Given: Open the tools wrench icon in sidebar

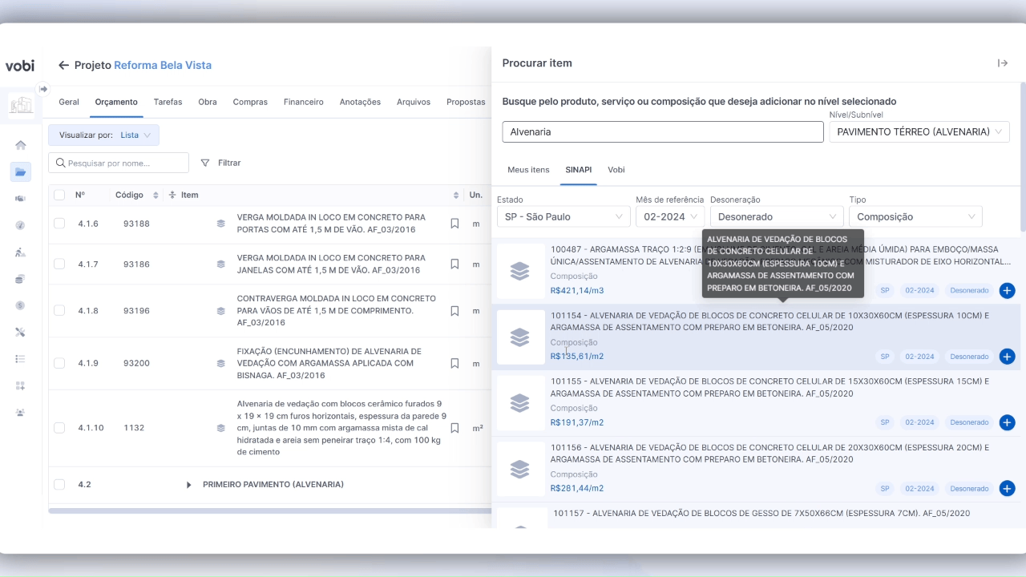Looking at the screenshot, I should 21,332.
